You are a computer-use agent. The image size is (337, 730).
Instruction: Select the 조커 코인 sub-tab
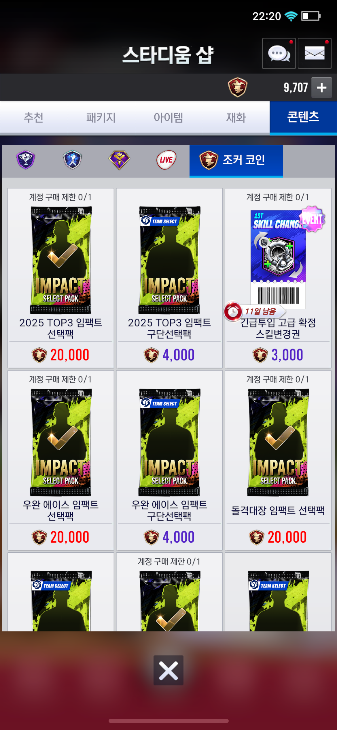(236, 160)
